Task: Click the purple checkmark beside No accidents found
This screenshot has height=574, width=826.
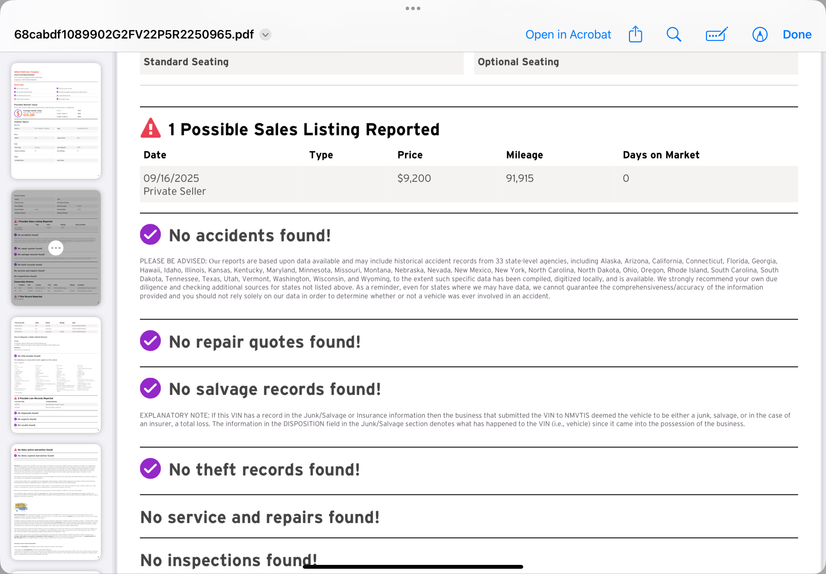Action: point(150,235)
